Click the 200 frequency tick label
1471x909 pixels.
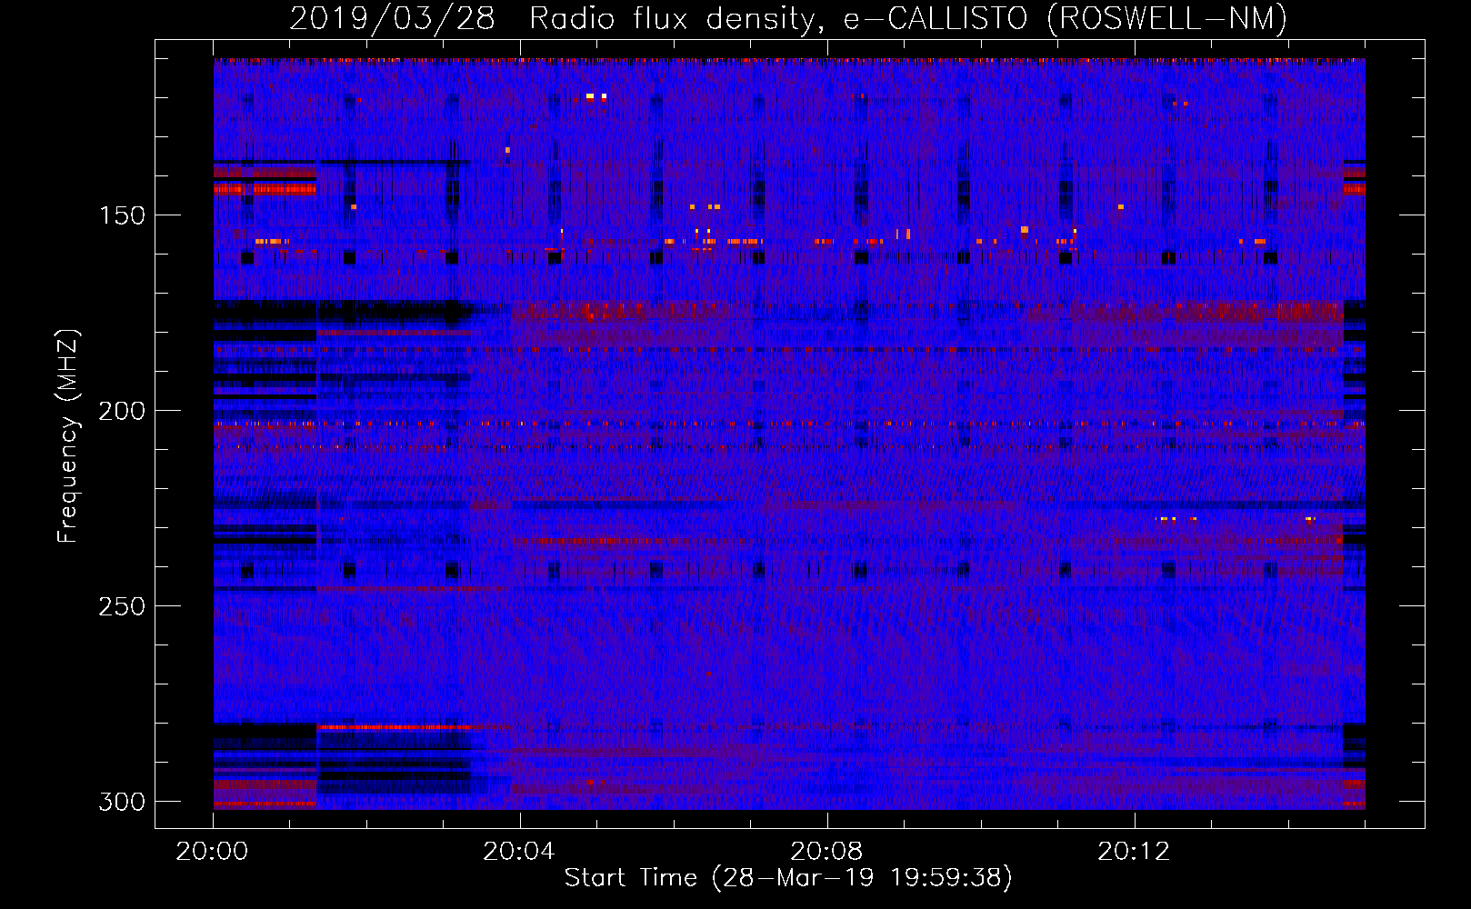click(121, 411)
